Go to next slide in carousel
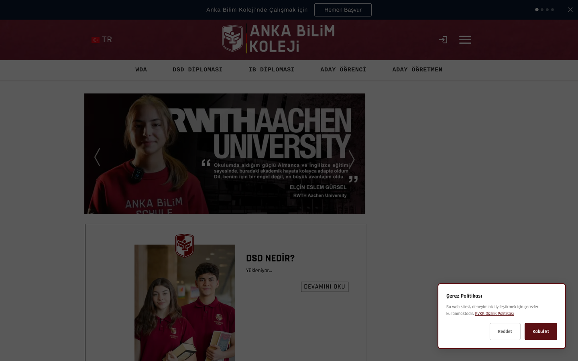 point(352,160)
